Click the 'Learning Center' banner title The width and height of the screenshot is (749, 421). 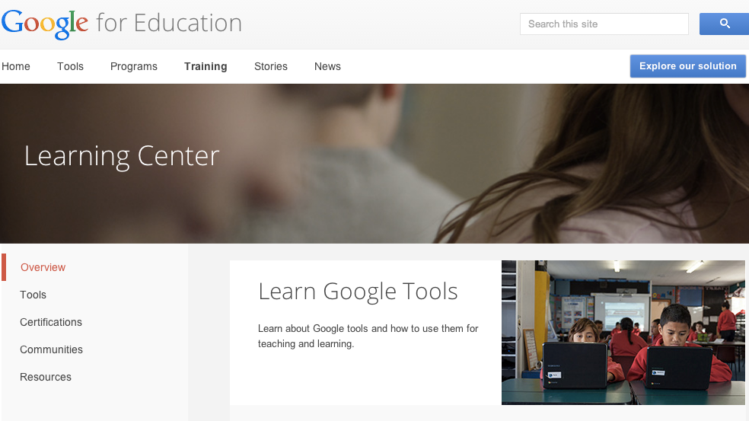point(122,156)
